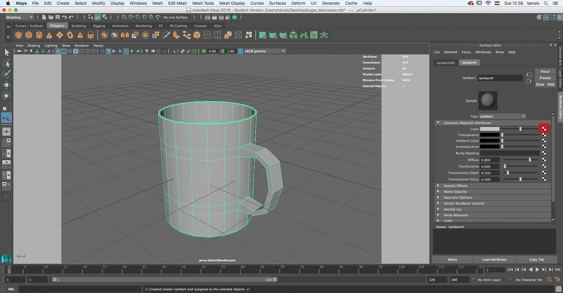This screenshot has height=293, width=563.
Task: Open the Bump Mapping texture map button
Action: click(544, 153)
